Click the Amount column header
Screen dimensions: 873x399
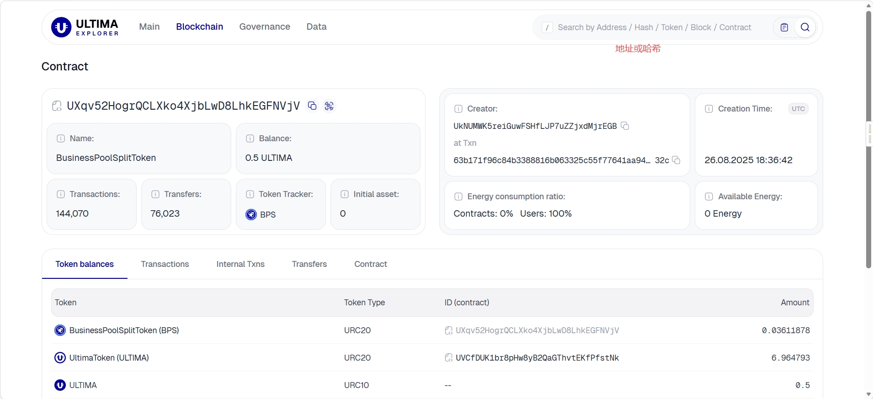point(795,303)
